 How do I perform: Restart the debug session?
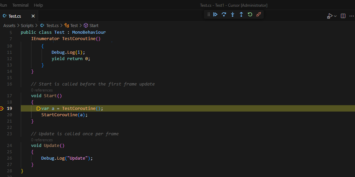point(250,14)
